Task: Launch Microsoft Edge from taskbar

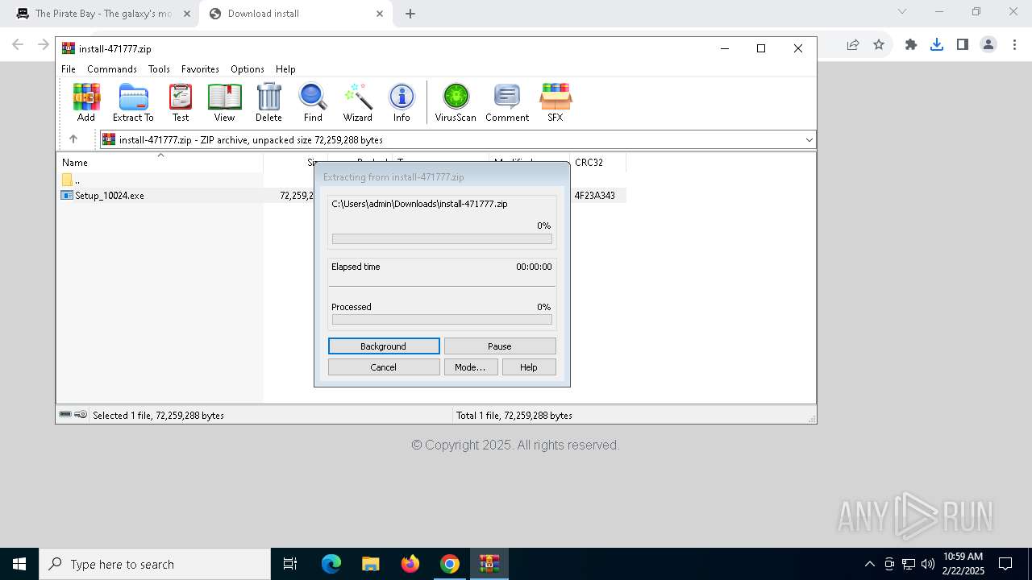Action: [331, 564]
